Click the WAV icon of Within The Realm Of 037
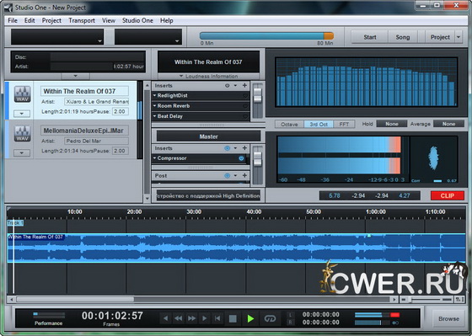This screenshot has height=336, width=472. coord(23,94)
